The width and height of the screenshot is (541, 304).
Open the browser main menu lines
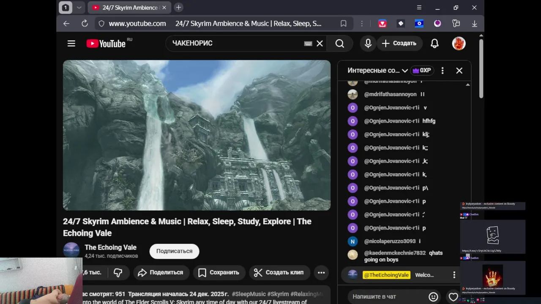coord(419,8)
